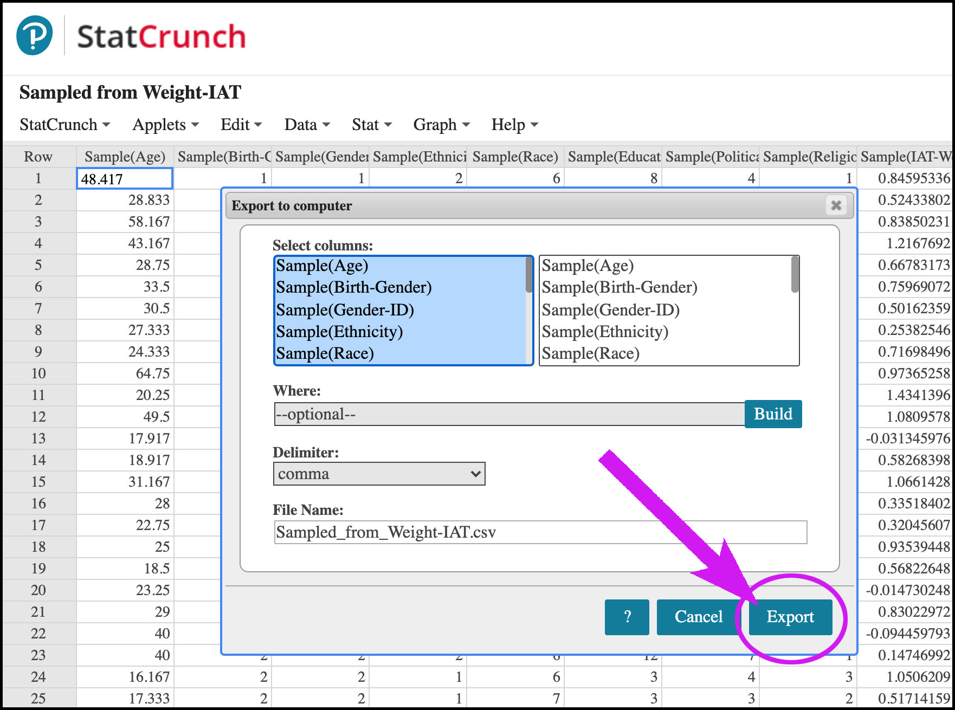Image resolution: width=955 pixels, height=710 pixels.
Task: Open the Applets menu
Action: tap(166, 125)
